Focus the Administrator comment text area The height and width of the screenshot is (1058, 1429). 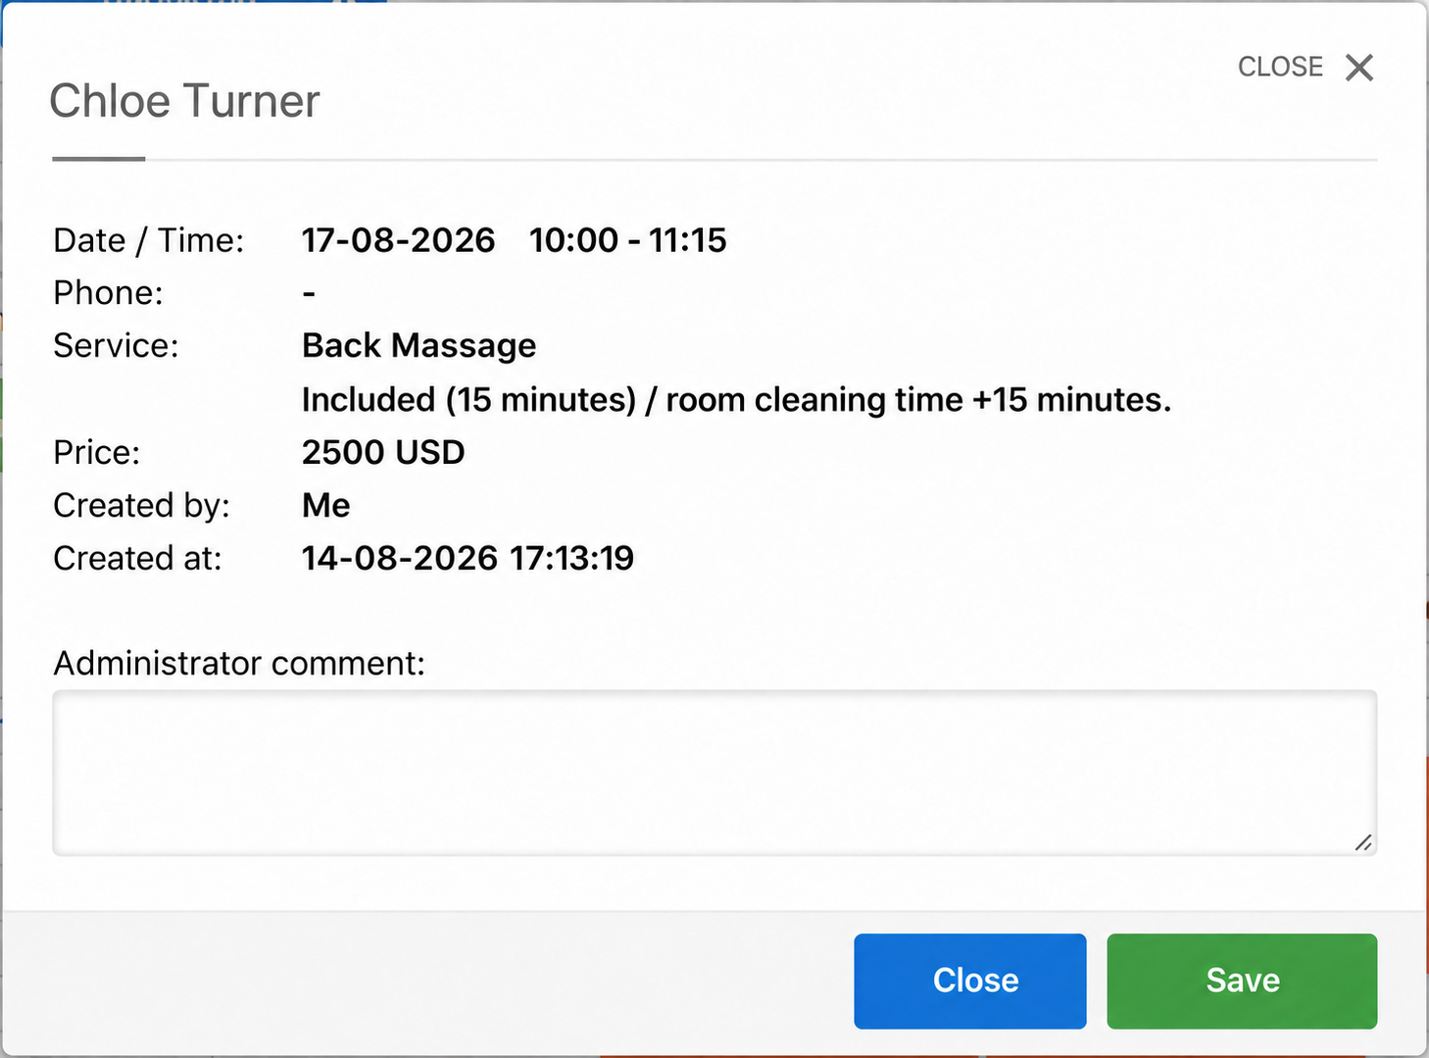coord(714,773)
